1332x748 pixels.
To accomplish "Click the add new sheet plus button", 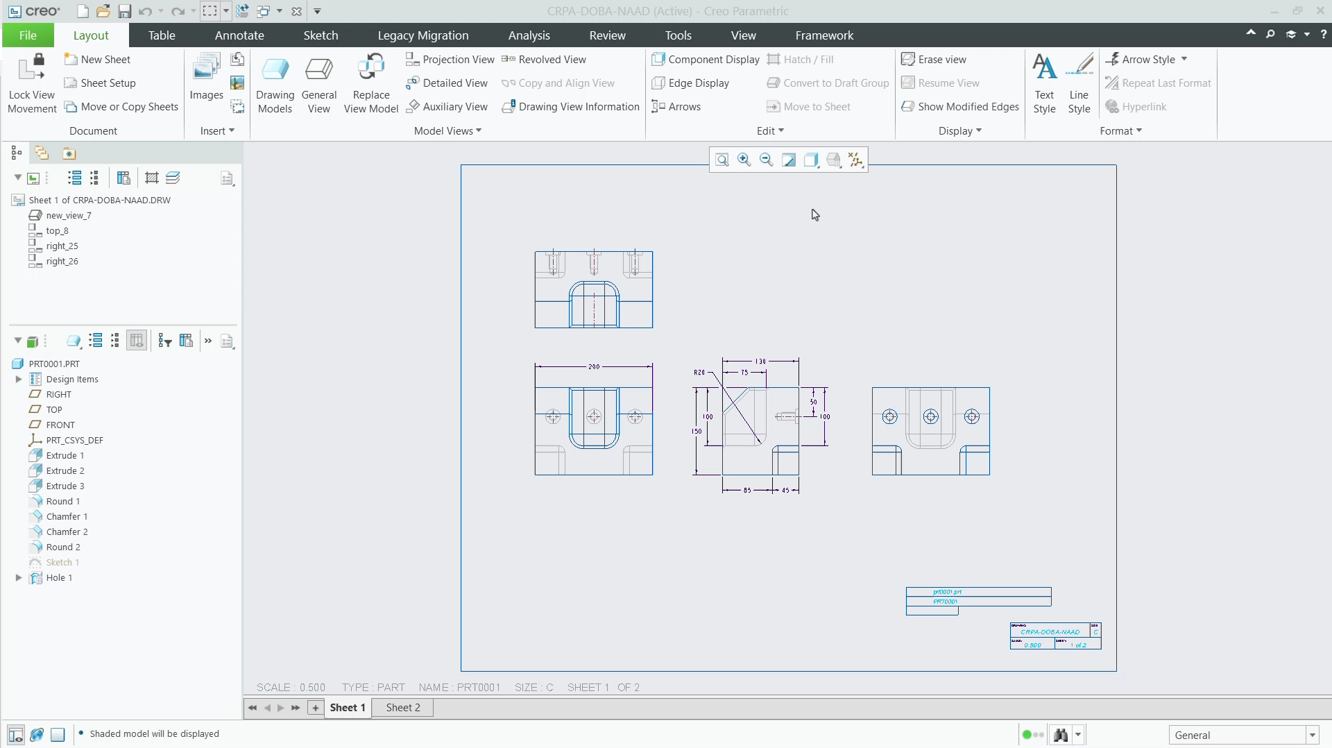I will [x=316, y=707].
